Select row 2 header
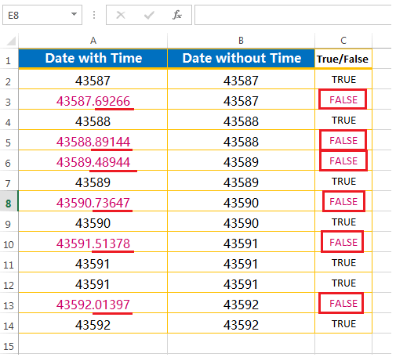This screenshot has height=357, width=396. (x=9, y=79)
